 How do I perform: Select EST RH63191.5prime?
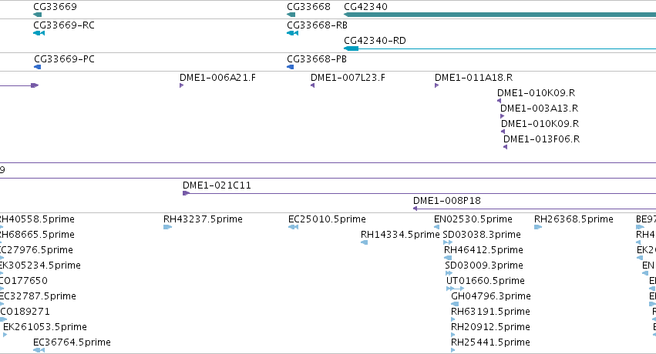[x=490, y=312]
